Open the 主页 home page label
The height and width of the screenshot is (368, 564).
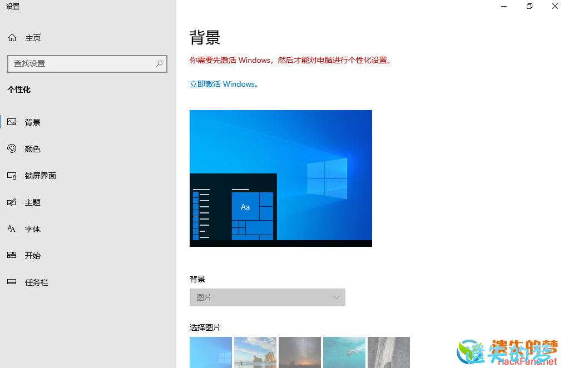click(x=33, y=38)
